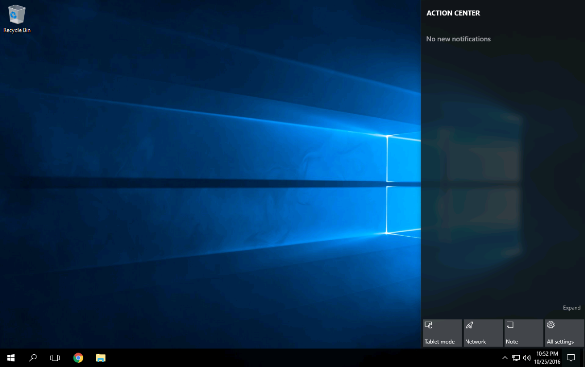Open the volume speaker tray icon
Image resolution: width=585 pixels, height=367 pixels.
pyautogui.click(x=527, y=358)
